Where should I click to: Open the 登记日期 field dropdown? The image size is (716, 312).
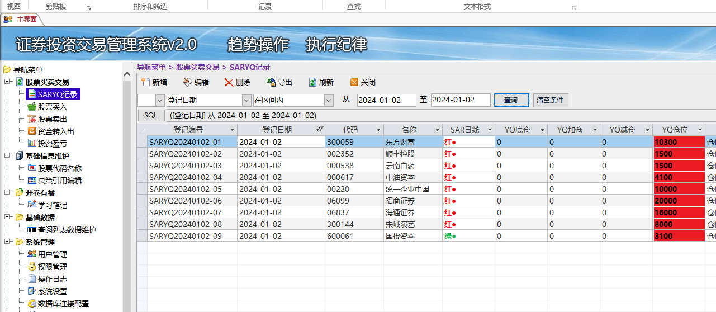click(x=246, y=100)
